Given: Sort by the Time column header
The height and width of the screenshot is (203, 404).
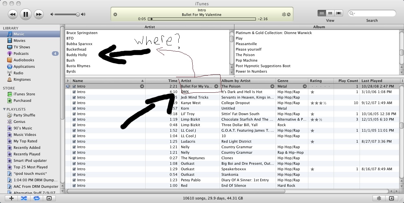Looking at the screenshot, I should point(162,81).
